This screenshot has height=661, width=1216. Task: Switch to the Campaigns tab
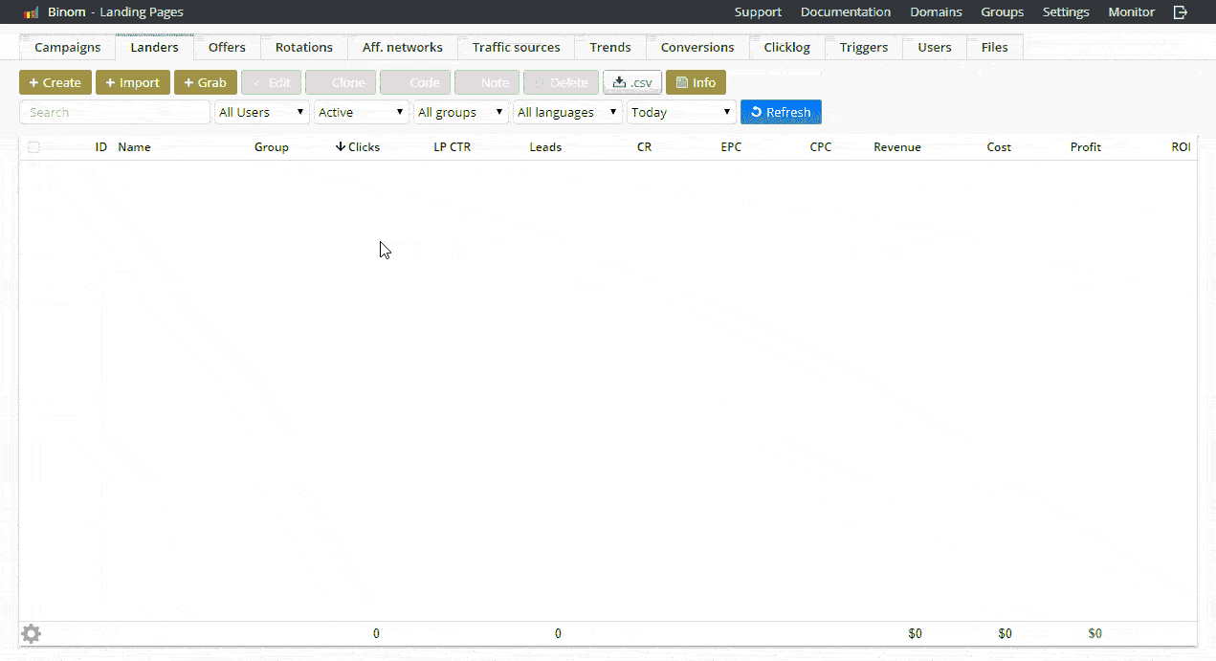pyautogui.click(x=68, y=47)
